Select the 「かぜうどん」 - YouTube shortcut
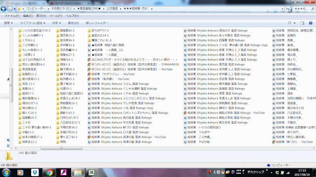Screen dimensions: 316x177 pyautogui.click(x=111, y=74)
